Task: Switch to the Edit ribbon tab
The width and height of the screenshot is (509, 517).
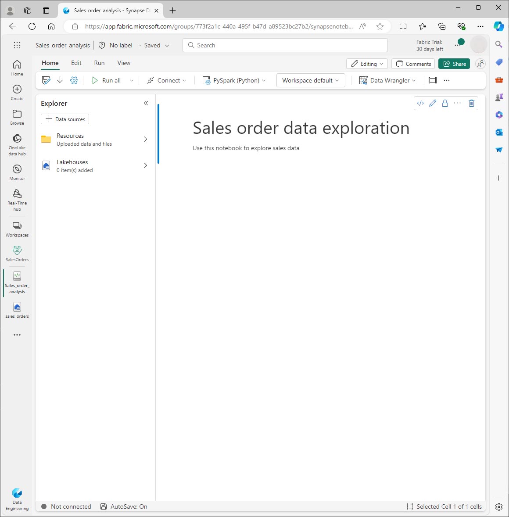Action: click(76, 63)
